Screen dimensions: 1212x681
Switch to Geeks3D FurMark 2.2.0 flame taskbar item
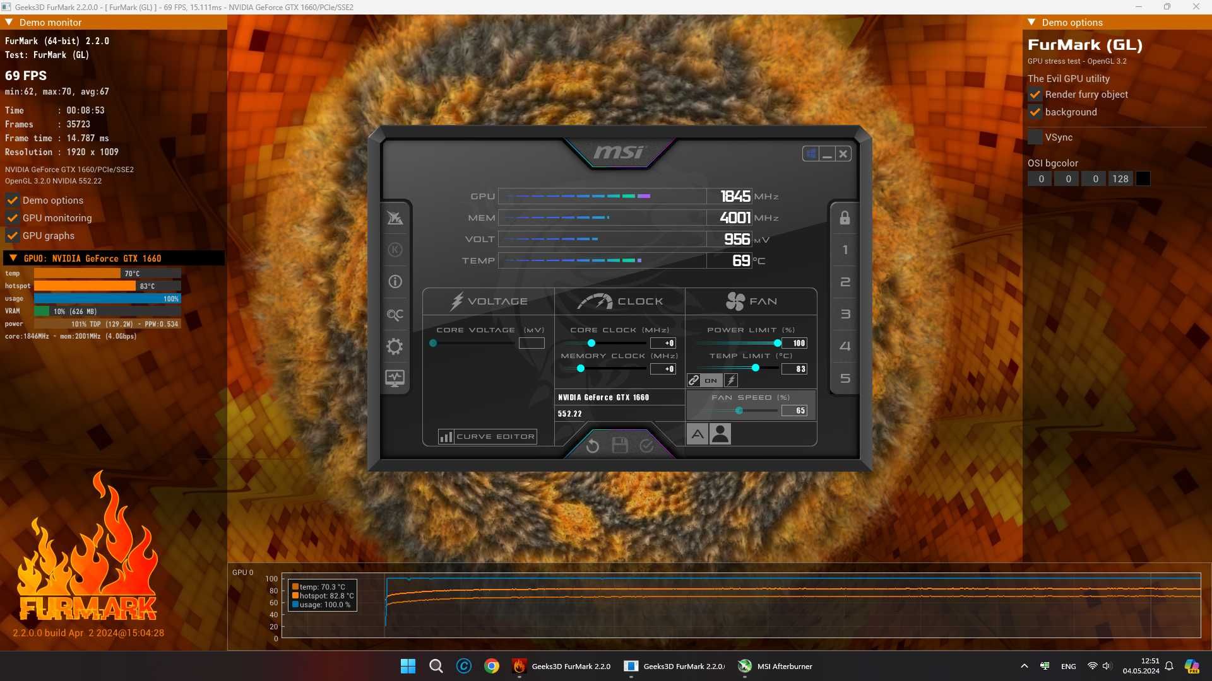pos(562,666)
